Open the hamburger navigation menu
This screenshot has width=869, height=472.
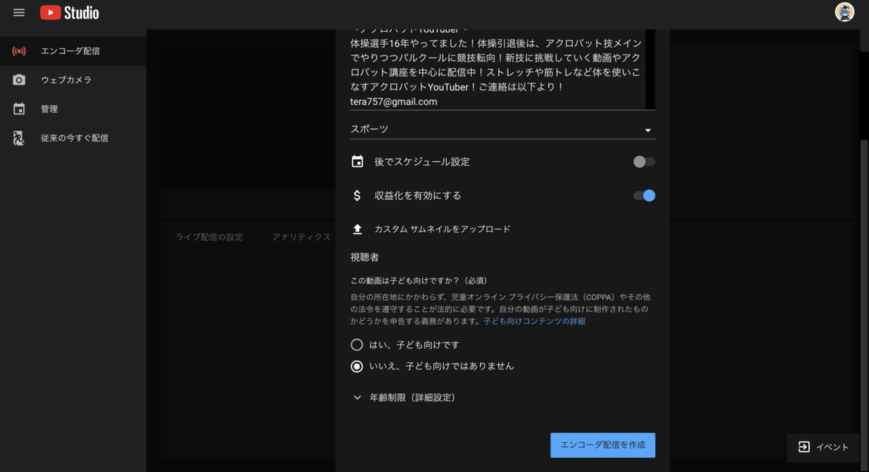(x=19, y=12)
